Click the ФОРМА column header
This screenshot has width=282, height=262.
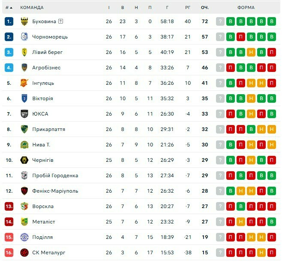pos(246,8)
